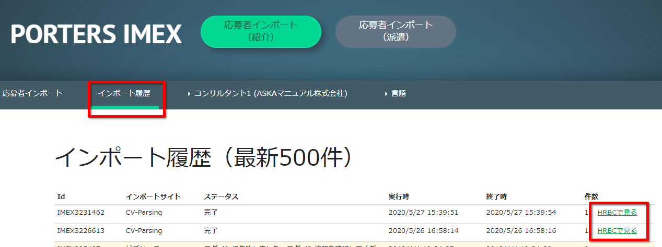Expand the 言語 language menu
This screenshot has width=662, height=247.
click(x=395, y=94)
